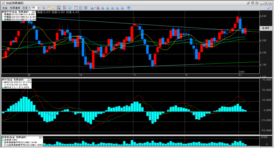Click the 10 month label on time axis

pos(81,75)
